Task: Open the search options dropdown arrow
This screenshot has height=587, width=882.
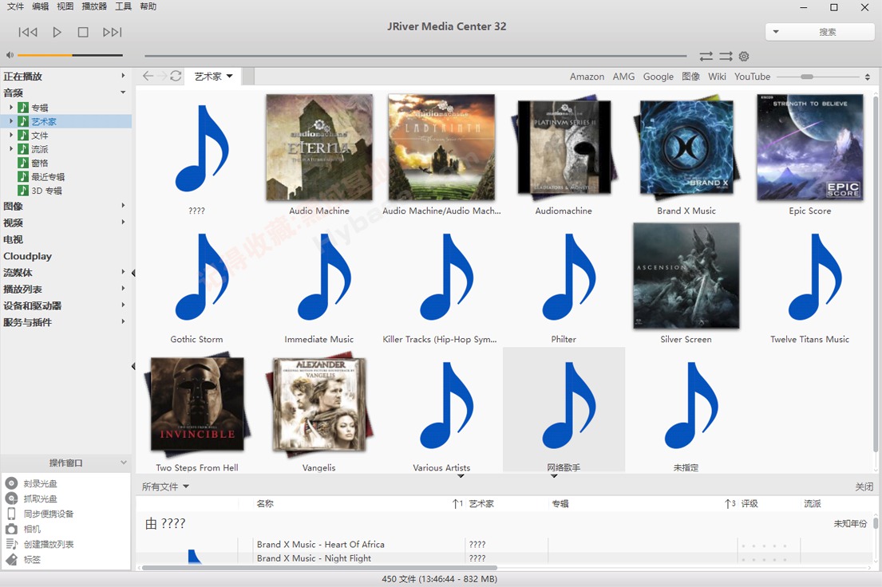Action: pos(776,32)
